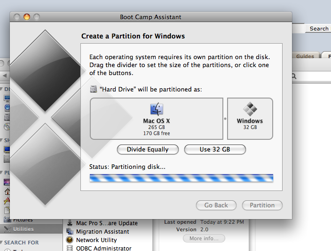Click the Version "2.0" value in Finder preview
331x251 pixels.
tap(204, 229)
